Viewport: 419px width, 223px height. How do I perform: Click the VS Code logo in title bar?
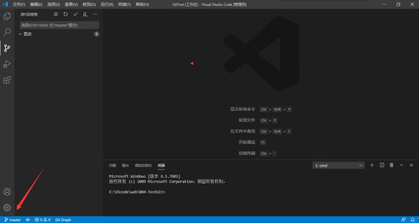(x=5, y=4)
